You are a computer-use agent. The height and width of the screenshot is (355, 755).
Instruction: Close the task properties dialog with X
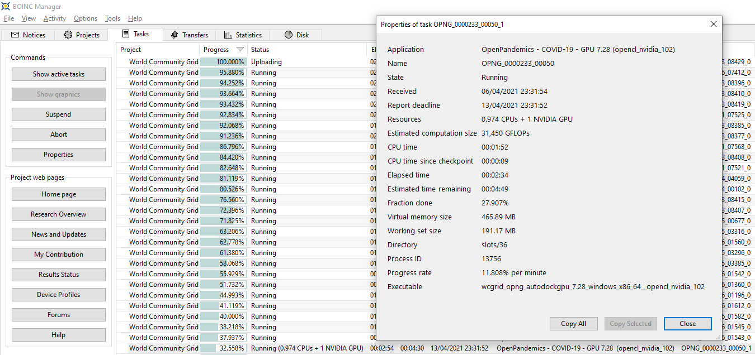(713, 25)
